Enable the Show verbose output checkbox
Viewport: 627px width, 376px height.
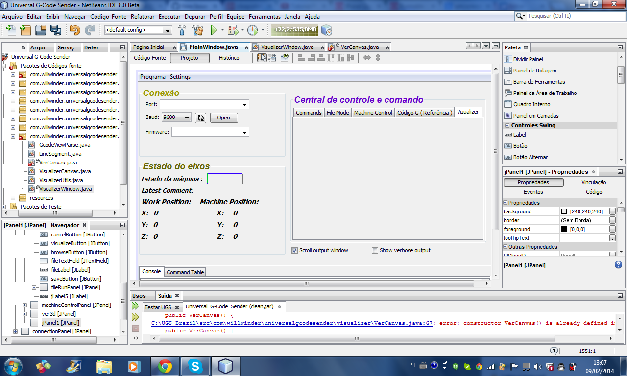click(375, 250)
